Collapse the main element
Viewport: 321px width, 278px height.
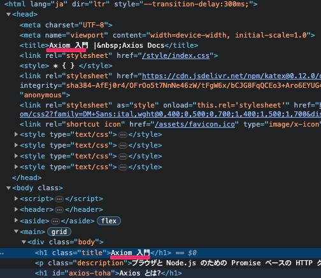pos(16,232)
